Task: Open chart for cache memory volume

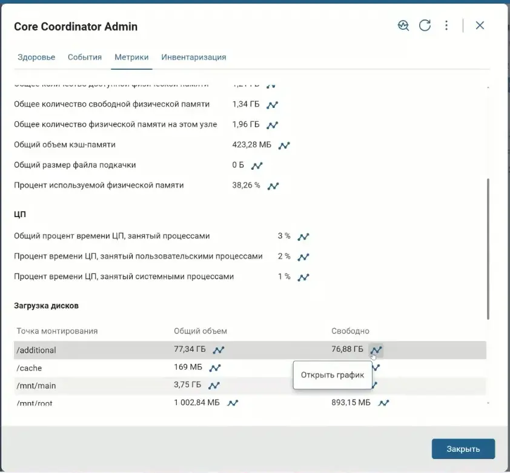Action: [x=283, y=145]
